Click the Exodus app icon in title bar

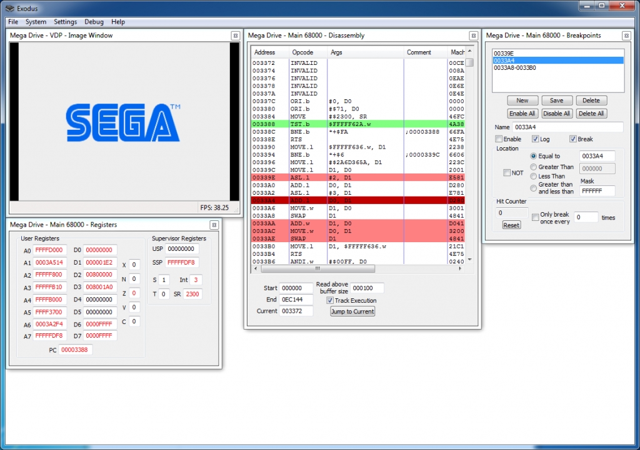pos(10,8)
